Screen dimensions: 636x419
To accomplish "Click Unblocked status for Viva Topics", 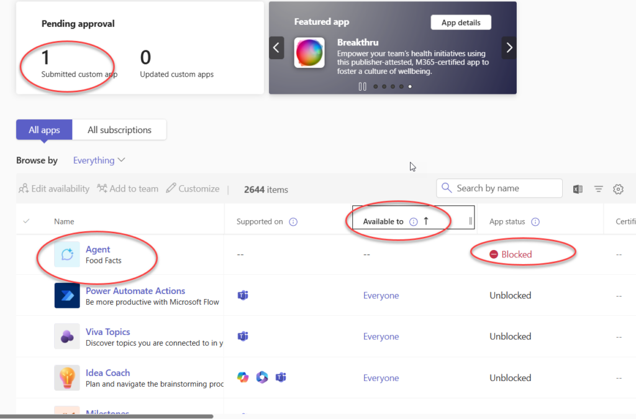I will click(511, 336).
